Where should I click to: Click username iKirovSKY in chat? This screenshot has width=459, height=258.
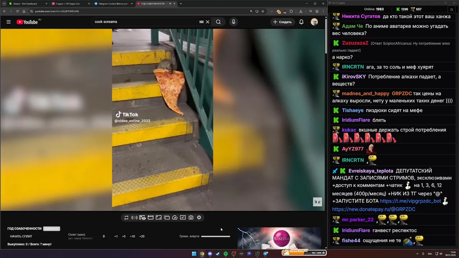[x=354, y=77]
